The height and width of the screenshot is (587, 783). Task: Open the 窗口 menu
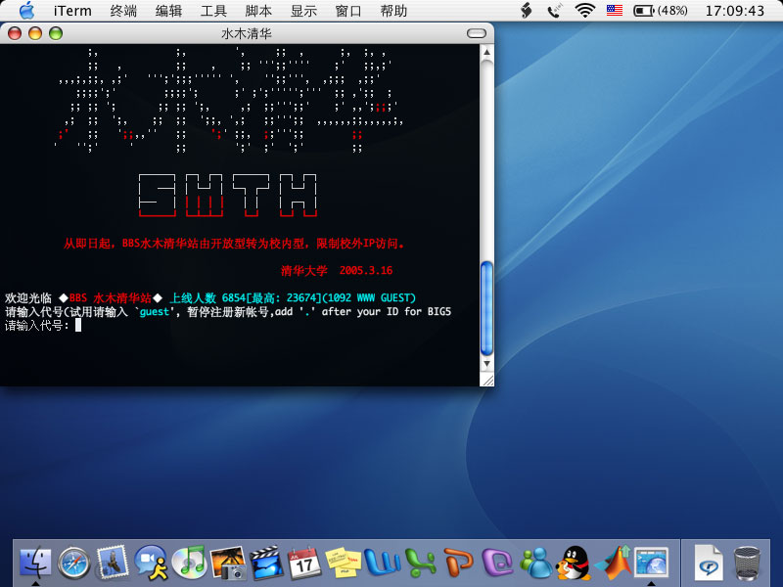click(x=348, y=11)
